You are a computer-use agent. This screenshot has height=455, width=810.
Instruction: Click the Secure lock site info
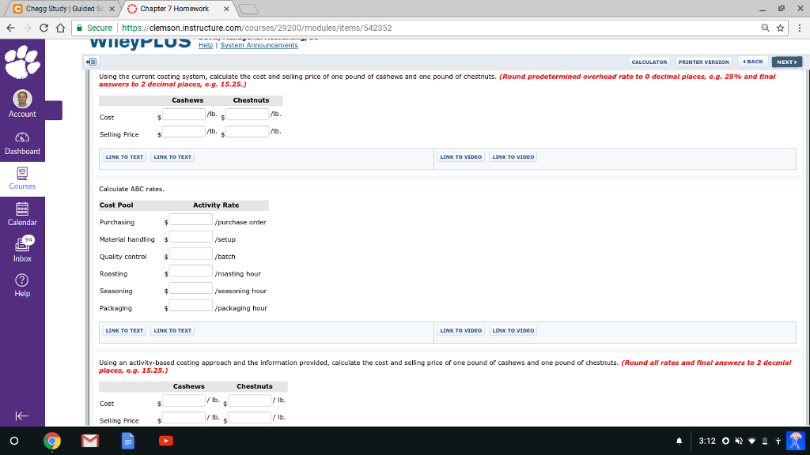pyautogui.click(x=94, y=28)
